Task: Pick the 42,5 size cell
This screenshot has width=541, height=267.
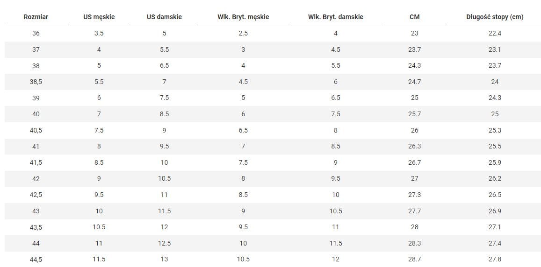Action: click(x=36, y=195)
